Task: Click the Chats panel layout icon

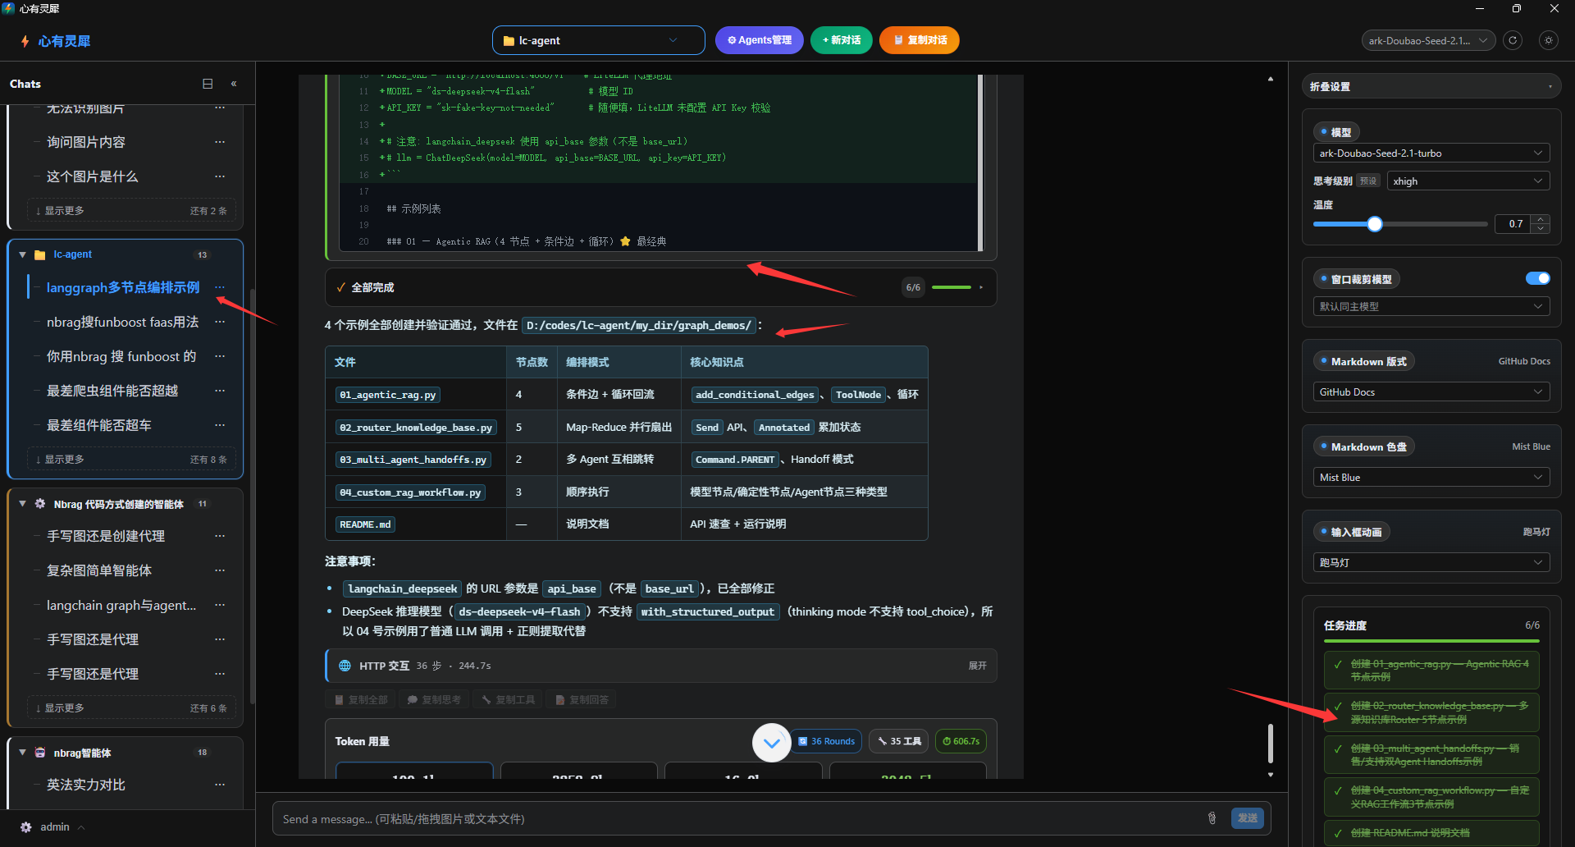Action: point(208,84)
